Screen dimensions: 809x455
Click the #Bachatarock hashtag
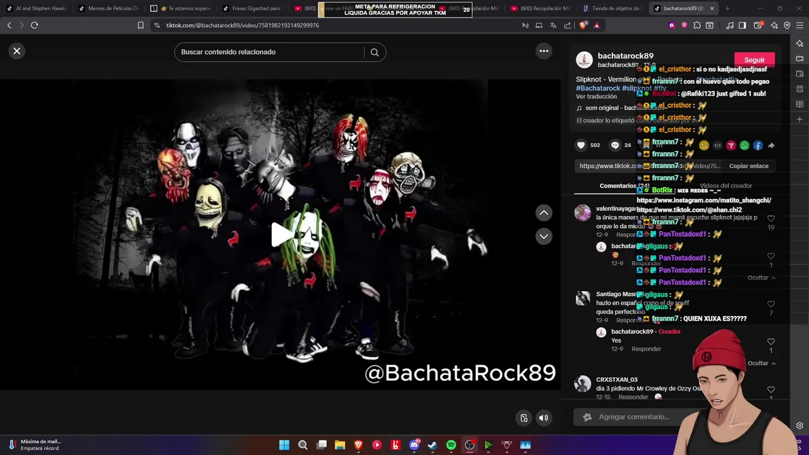(x=598, y=88)
